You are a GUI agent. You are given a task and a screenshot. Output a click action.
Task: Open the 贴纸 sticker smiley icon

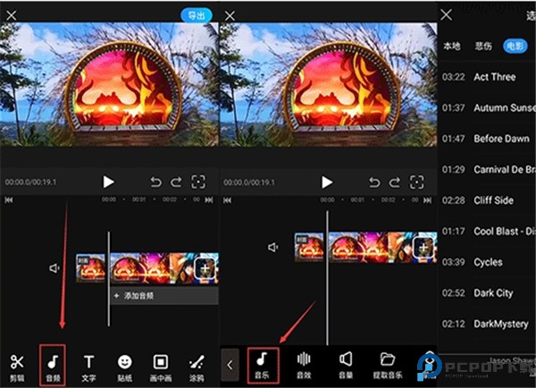(125, 367)
